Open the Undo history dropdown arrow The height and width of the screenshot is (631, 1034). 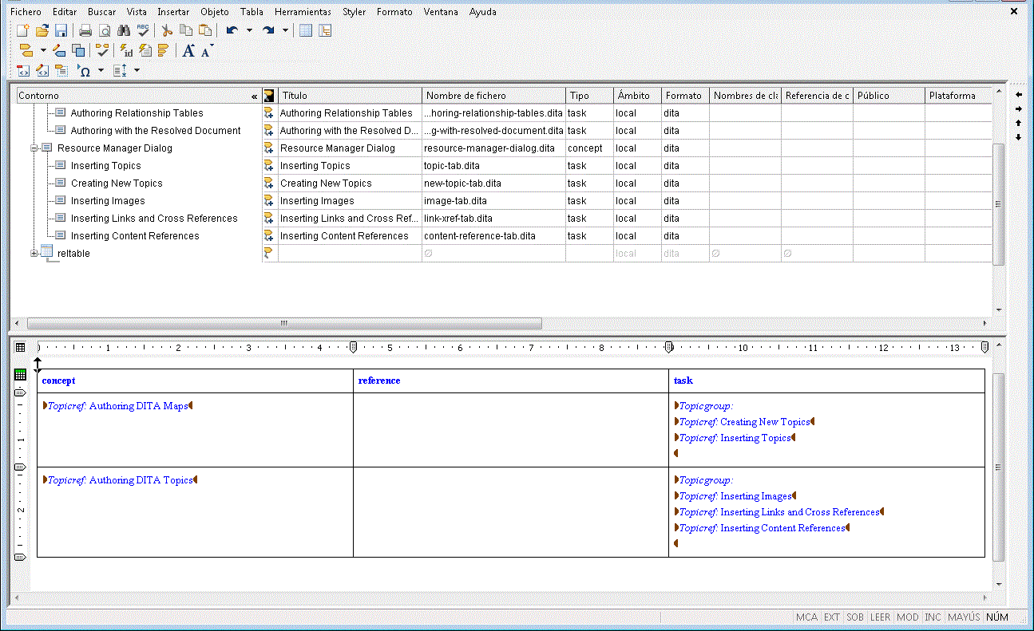249,30
